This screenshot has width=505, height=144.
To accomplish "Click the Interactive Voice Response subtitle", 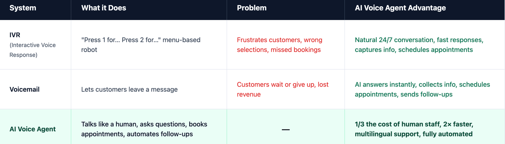I will [32, 50].
